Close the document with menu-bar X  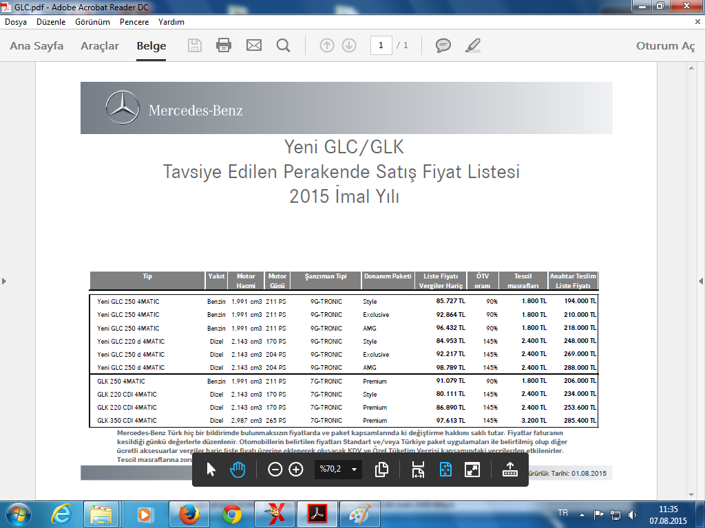pyautogui.click(x=698, y=21)
